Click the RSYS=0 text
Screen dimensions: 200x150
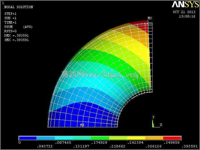pyautogui.click(x=10, y=31)
